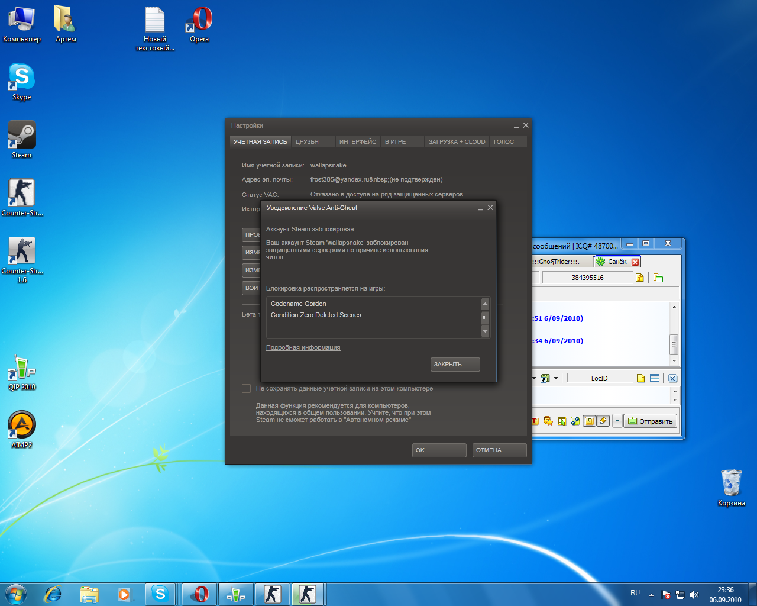
Task: Click the QIP 2010 desktop icon
Action: pyautogui.click(x=22, y=369)
